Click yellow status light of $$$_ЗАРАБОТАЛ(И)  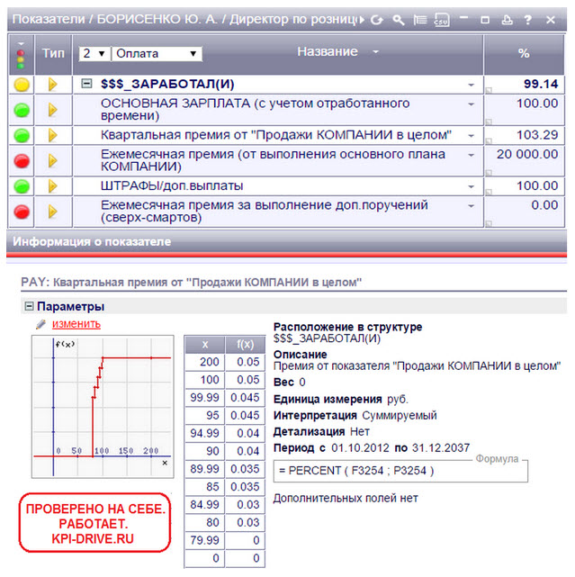click(22, 85)
